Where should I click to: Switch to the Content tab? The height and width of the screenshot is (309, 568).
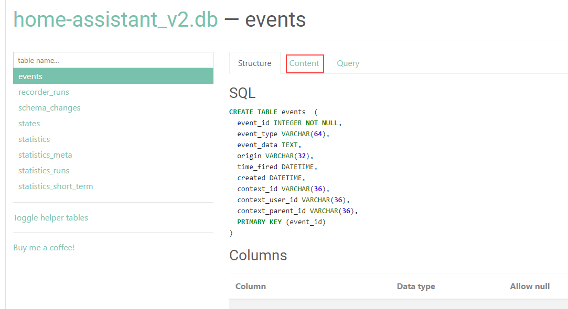point(305,63)
